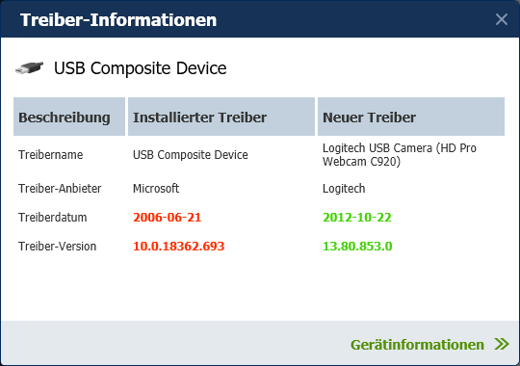
Task: Click the Treiber-Informationen title bar text
Action: [x=118, y=19]
